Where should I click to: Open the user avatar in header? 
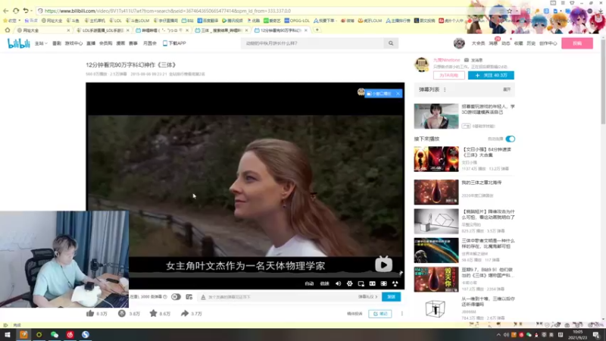click(x=459, y=43)
